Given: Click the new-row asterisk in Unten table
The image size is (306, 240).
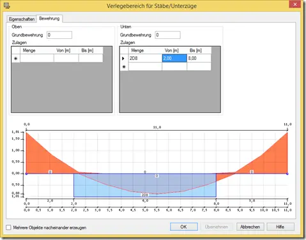Looking at the screenshot, I should (124, 67).
